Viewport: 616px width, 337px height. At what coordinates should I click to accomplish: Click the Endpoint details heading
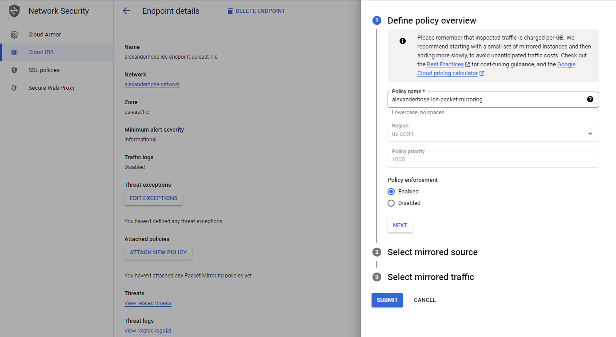coord(171,11)
